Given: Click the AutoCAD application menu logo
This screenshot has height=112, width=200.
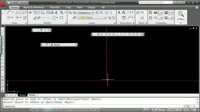Looking at the screenshot, I should tap(3, 3).
